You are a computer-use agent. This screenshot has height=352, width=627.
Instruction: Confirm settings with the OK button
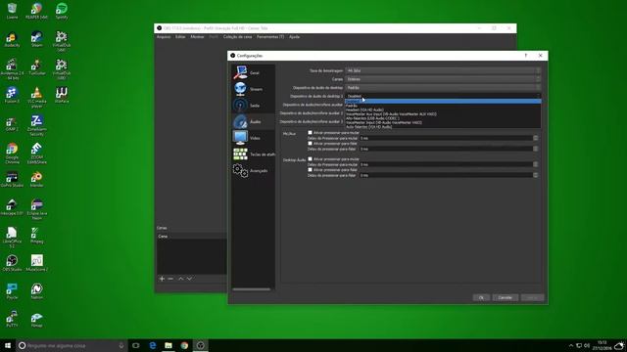481,297
